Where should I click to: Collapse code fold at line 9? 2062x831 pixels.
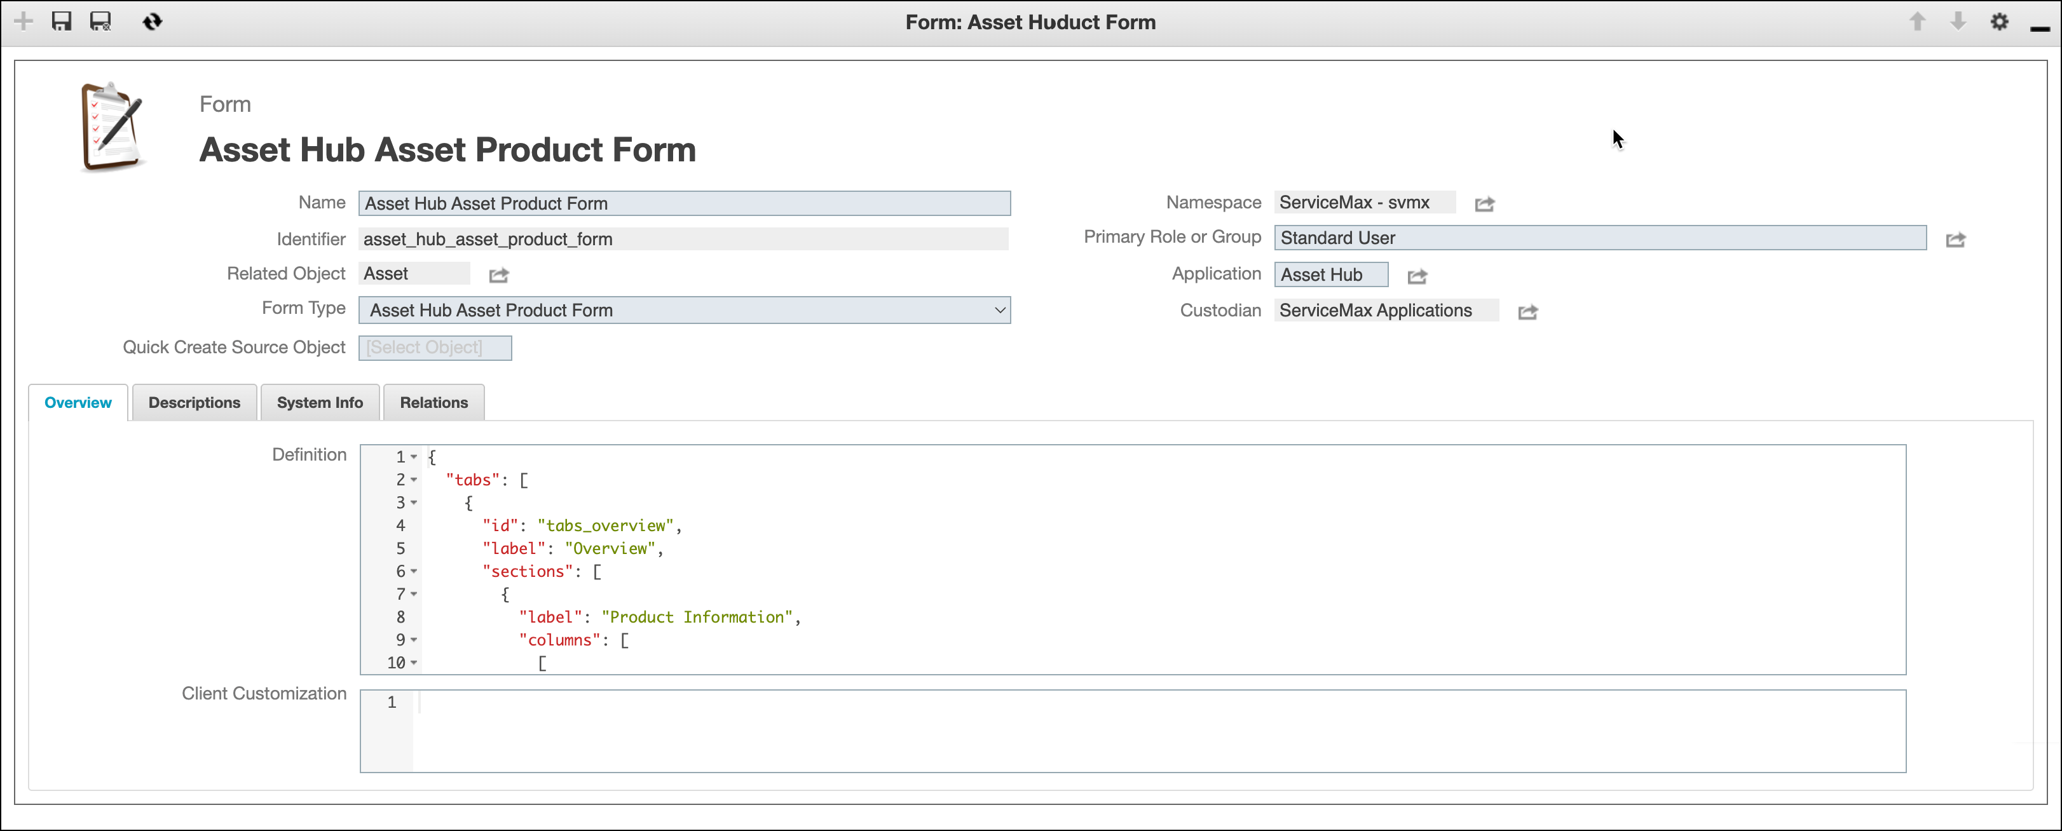pyautogui.click(x=414, y=640)
